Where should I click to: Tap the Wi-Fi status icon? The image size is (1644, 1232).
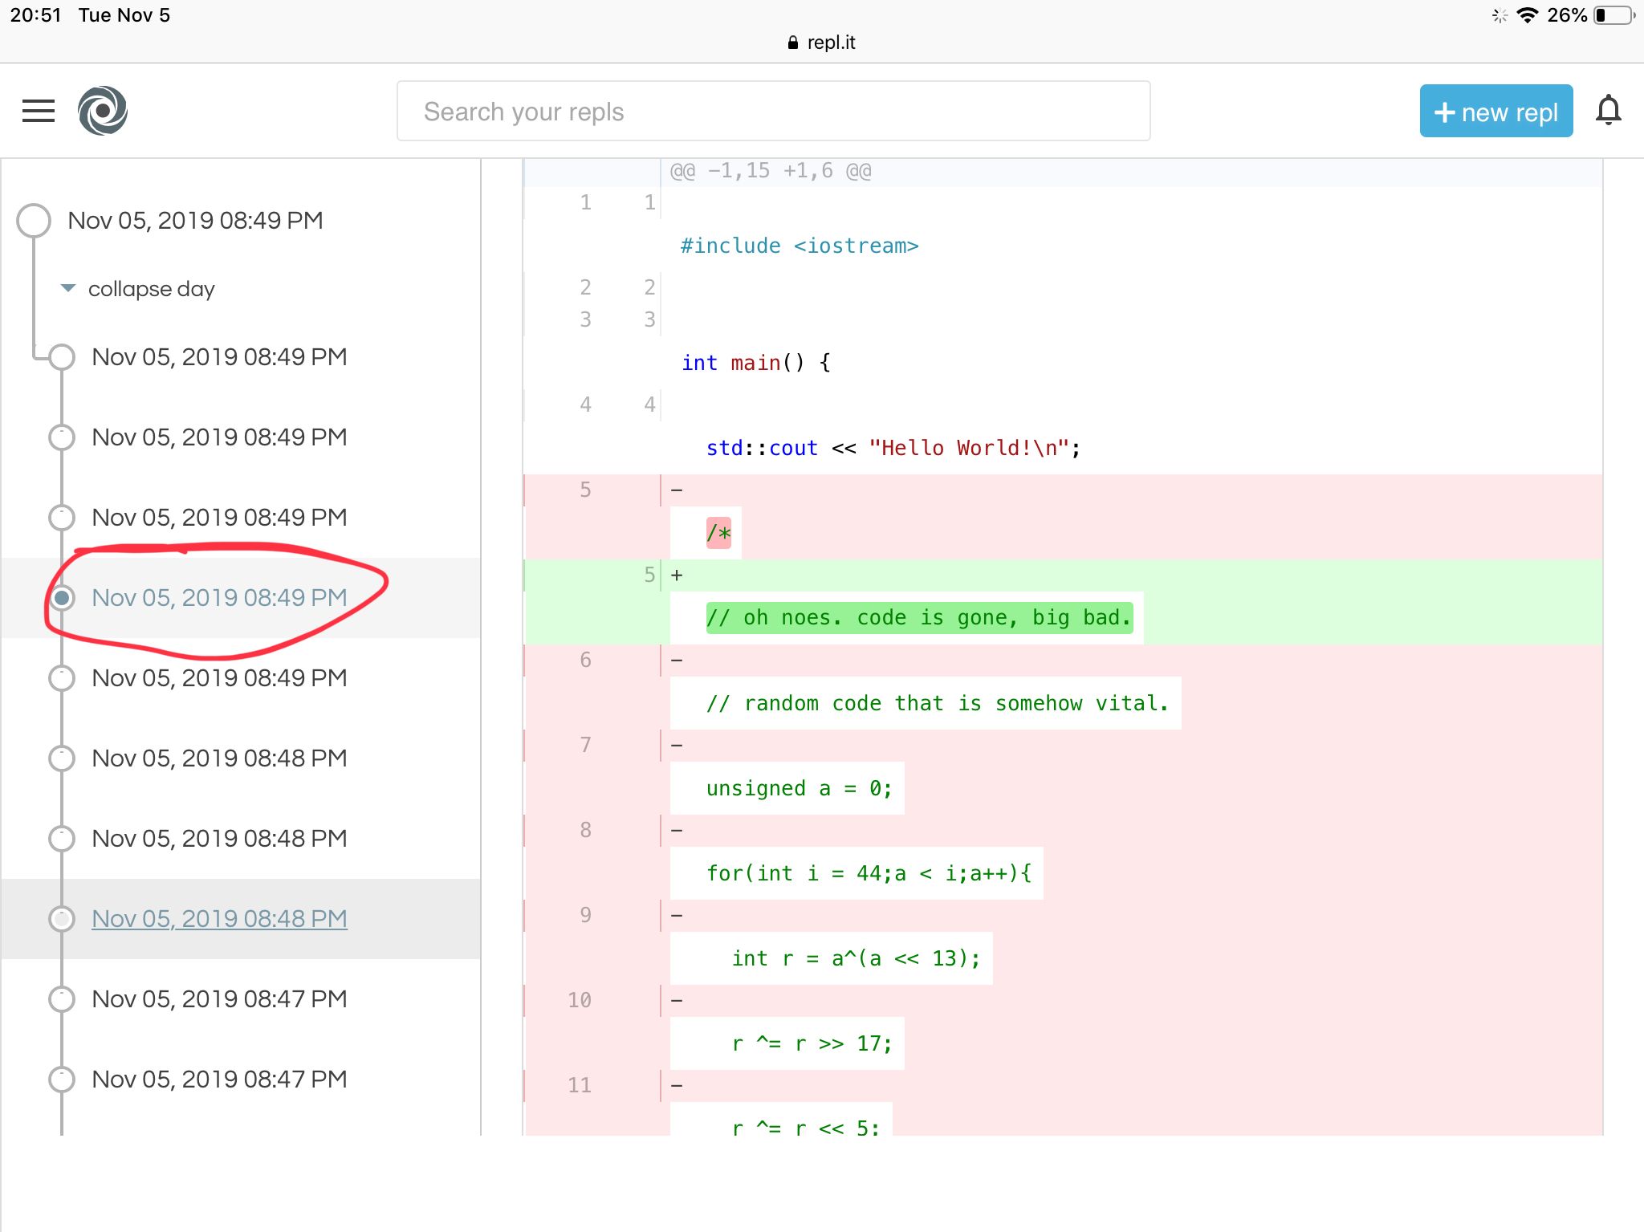tap(1528, 15)
